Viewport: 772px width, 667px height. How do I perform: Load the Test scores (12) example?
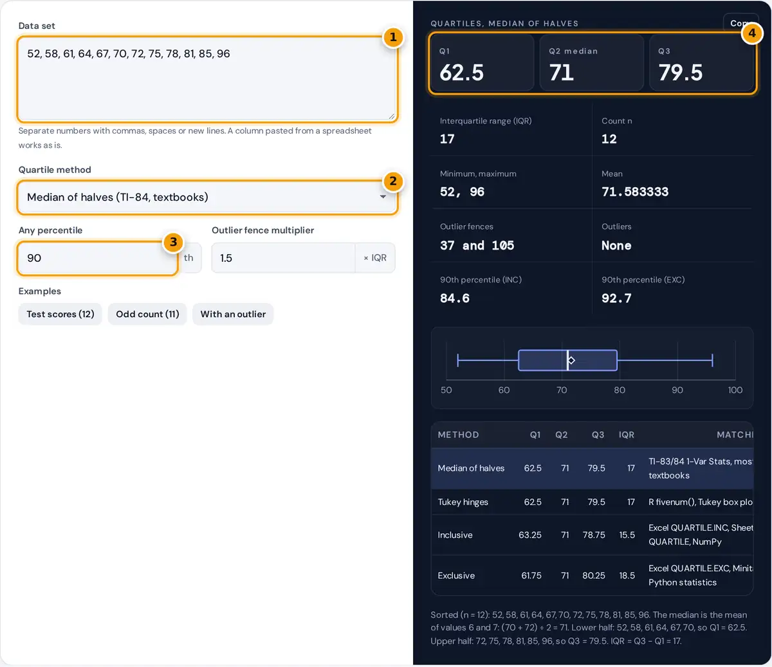60,314
